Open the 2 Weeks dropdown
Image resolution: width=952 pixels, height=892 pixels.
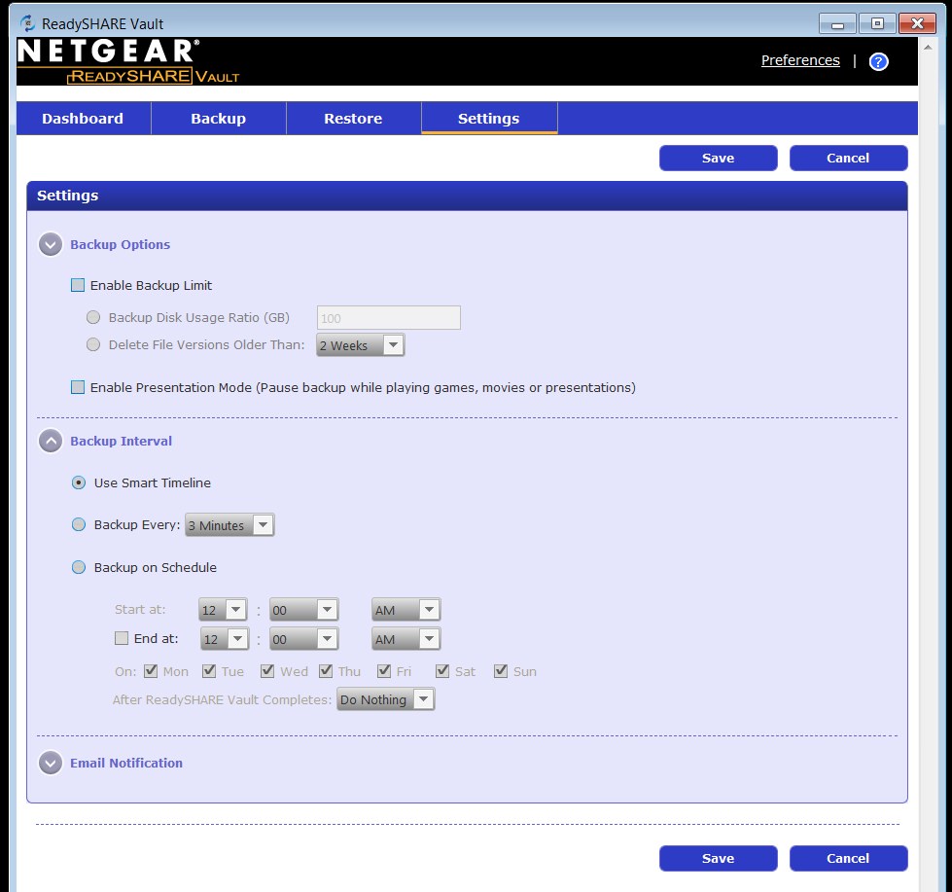(x=360, y=345)
